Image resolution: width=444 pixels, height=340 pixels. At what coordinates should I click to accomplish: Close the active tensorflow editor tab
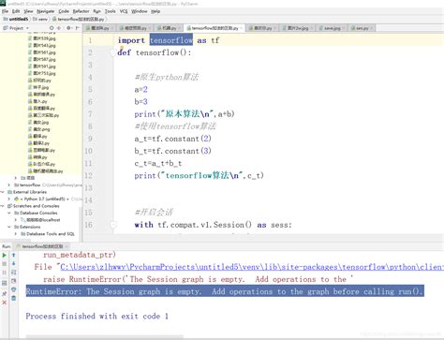coord(242,28)
